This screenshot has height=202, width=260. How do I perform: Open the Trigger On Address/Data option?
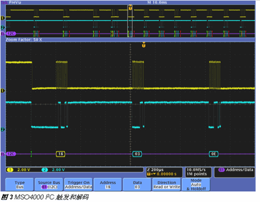pos(79,185)
